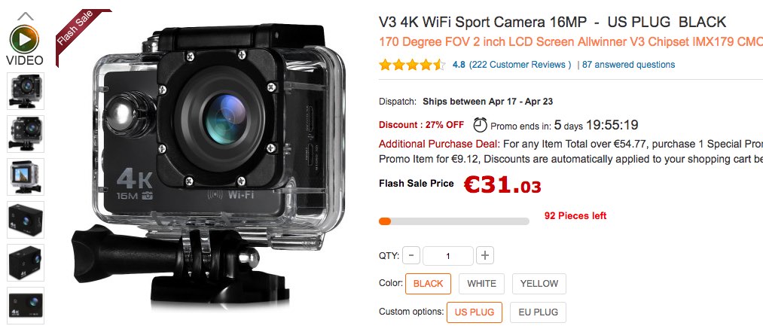The width and height of the screenshot is (763, 329).
Task: Select the BLACK color option
Action: [x=429, y=284]
